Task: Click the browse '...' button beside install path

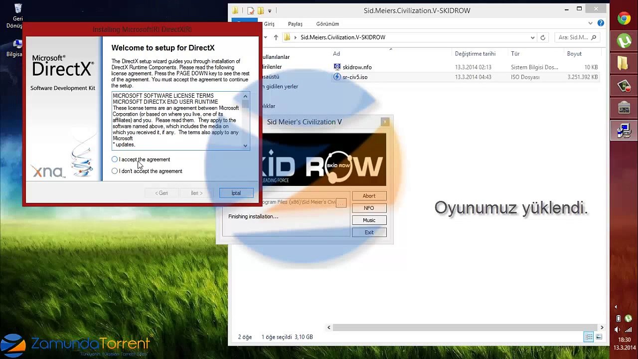Action: click(x=341, y=202)
